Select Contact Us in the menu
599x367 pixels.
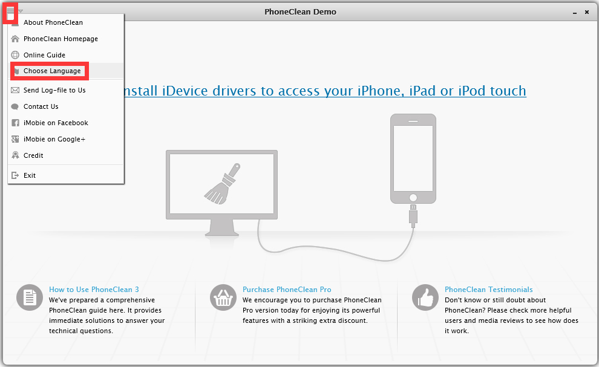pos(41,106)
